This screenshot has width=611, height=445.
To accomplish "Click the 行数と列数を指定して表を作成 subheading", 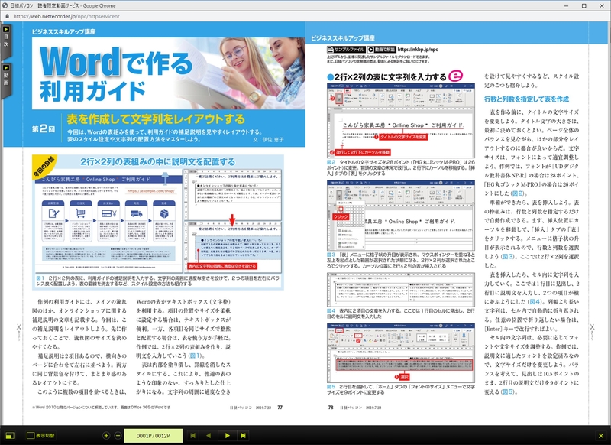I will 526,99.
